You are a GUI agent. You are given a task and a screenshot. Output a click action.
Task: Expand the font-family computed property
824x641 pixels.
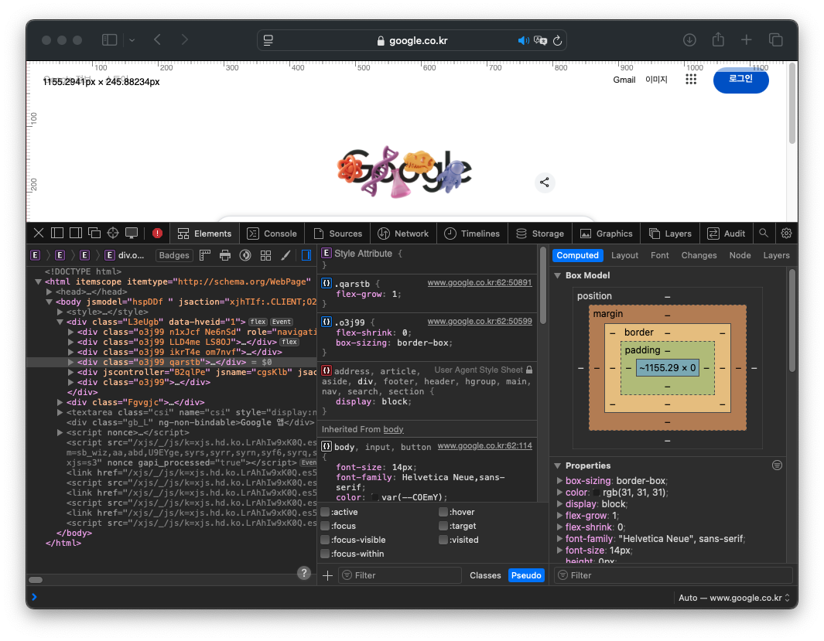[560, 539]
